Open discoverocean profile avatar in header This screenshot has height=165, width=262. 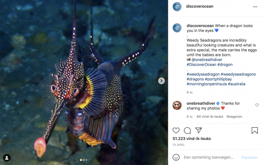click(x=177, y=7)
